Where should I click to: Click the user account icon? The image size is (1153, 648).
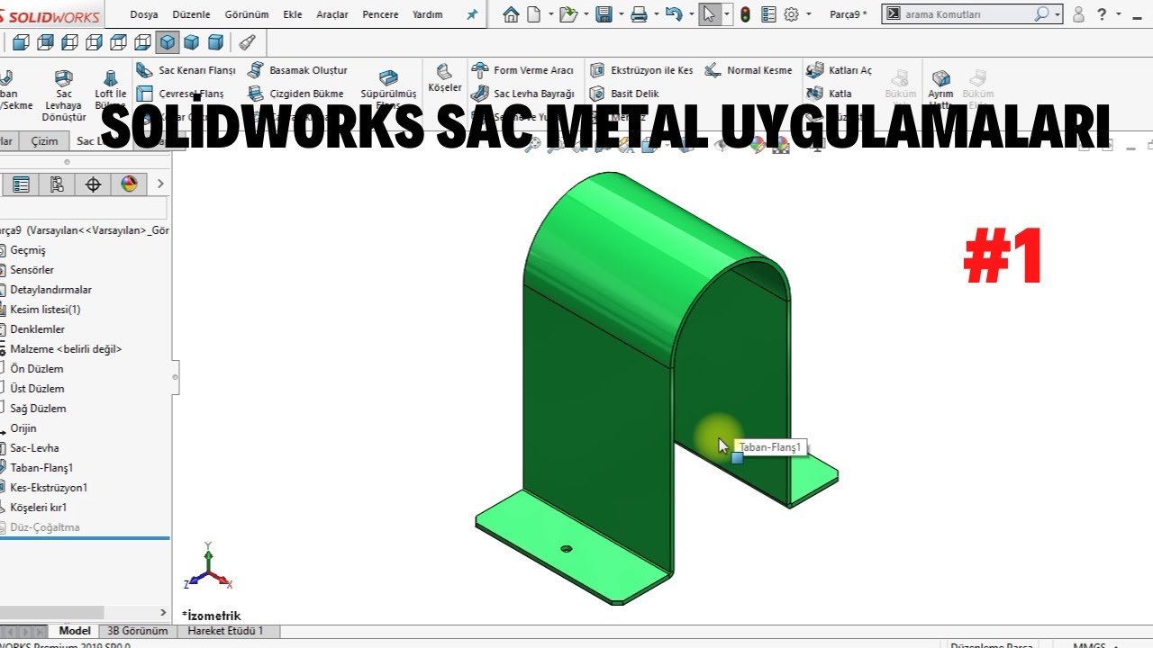[1078, 14]
